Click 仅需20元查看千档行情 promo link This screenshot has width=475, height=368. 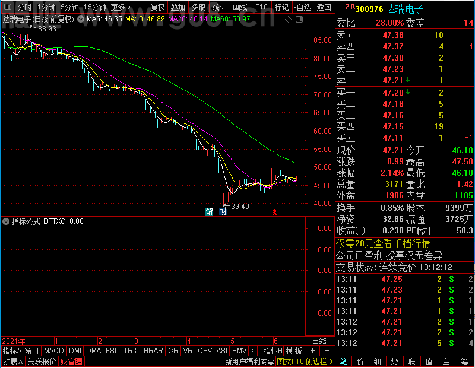pyautogui.click(x=383, y=243)
